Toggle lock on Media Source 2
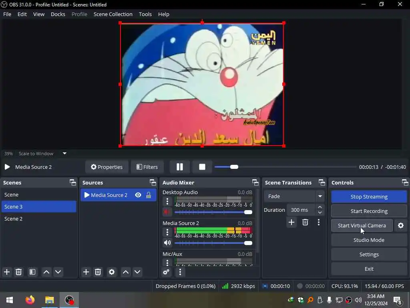 [149, 195]
